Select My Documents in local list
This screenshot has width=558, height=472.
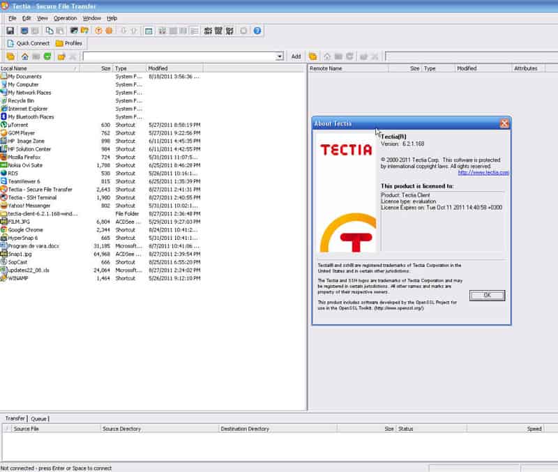coord(24,77)
